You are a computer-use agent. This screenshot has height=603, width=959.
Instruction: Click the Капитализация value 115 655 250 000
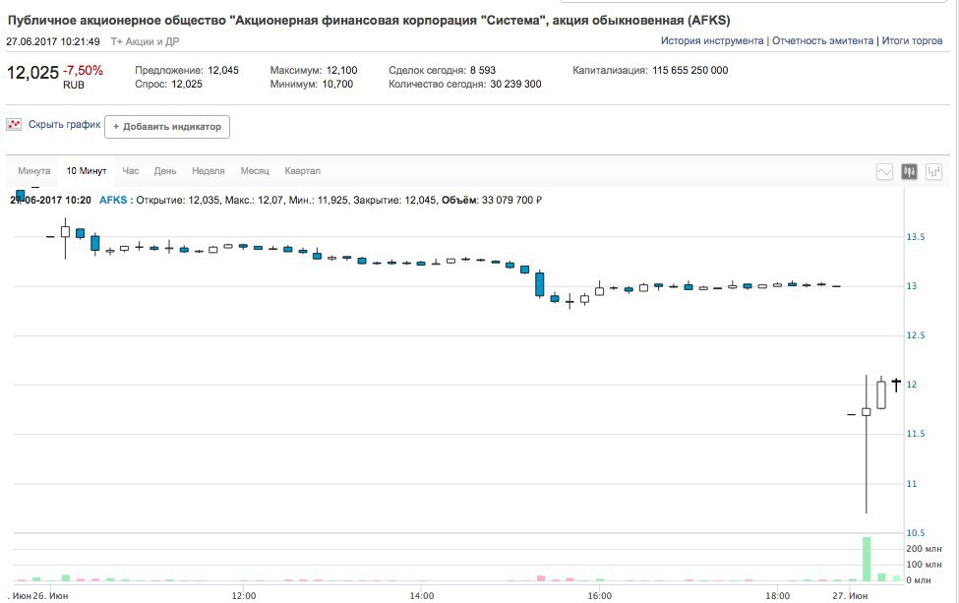pyautogui.click(x=689, y=70)
